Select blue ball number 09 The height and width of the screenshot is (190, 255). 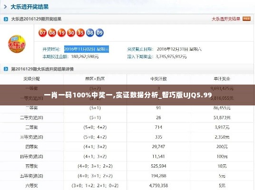[99, 33]
